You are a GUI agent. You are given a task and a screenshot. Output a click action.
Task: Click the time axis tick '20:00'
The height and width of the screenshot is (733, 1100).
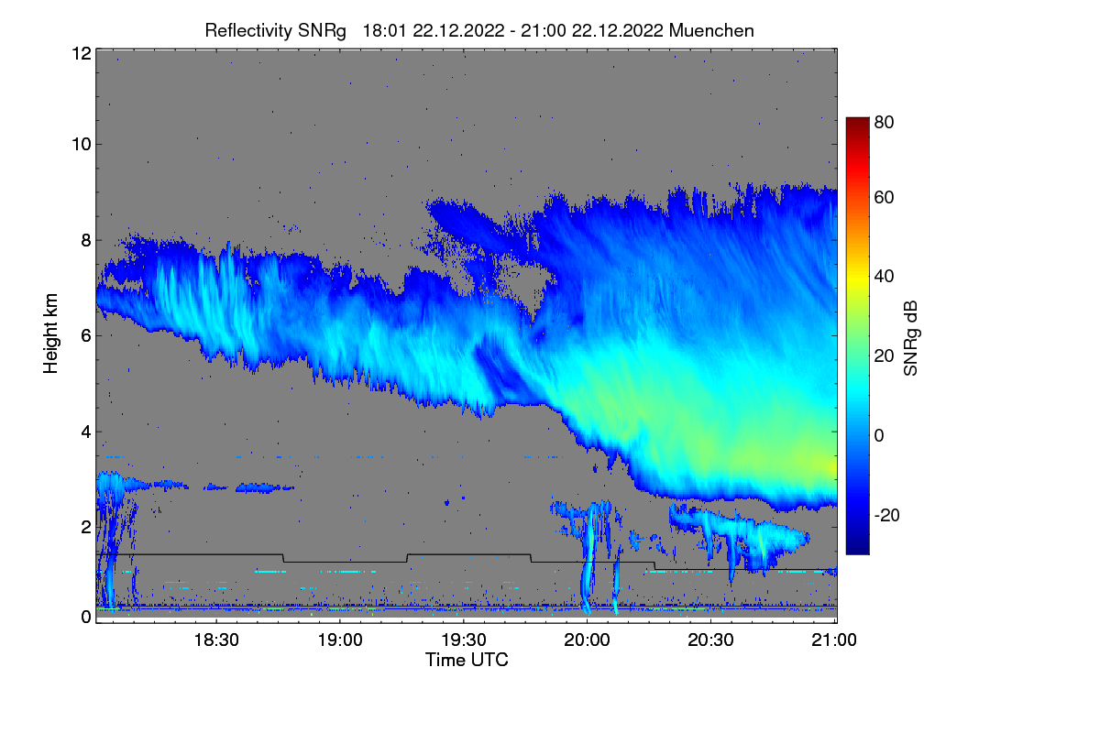click(588, 640)
